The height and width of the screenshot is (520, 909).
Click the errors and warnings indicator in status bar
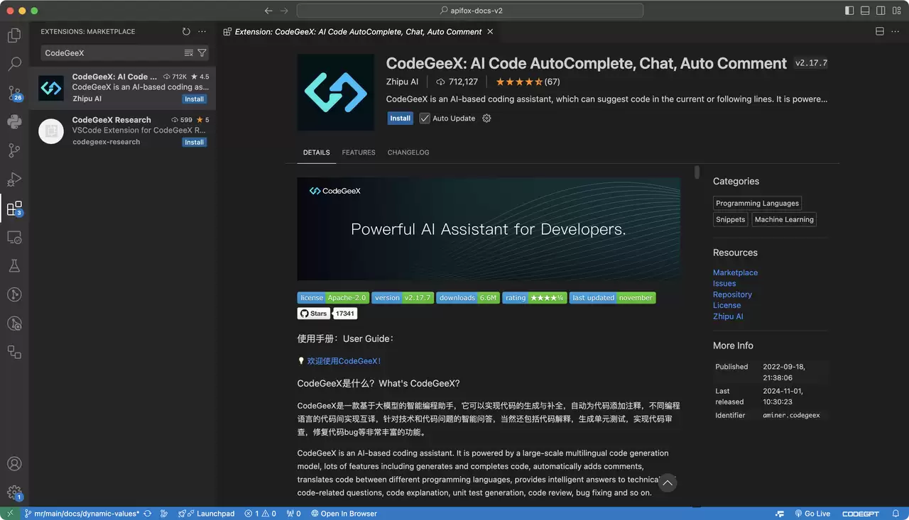coord(260,514)
